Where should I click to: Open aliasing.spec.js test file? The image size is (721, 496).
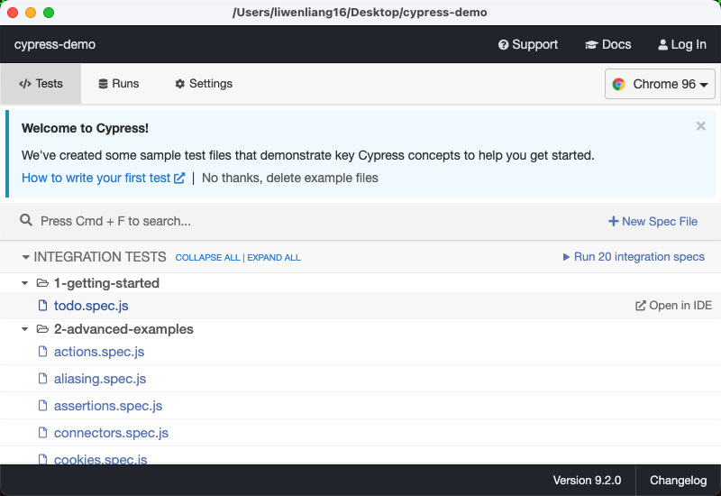coord(100,379)
